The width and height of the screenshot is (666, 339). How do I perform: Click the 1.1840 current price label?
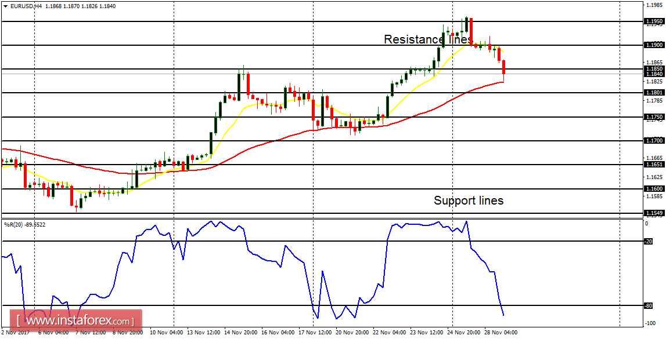(x=653, y=74)
